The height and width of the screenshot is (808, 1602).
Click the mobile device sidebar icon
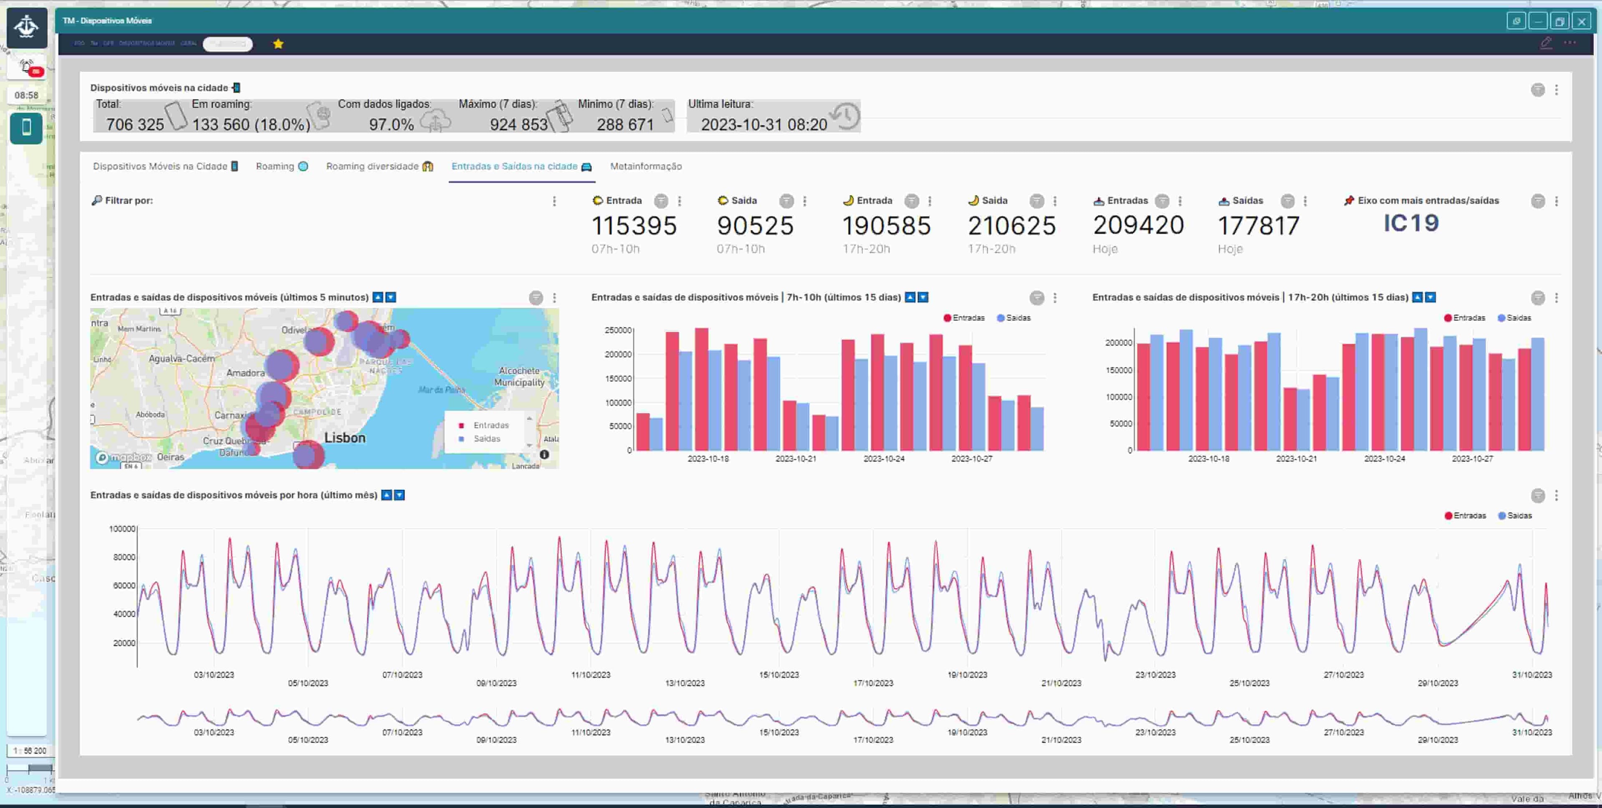point(26,128)
